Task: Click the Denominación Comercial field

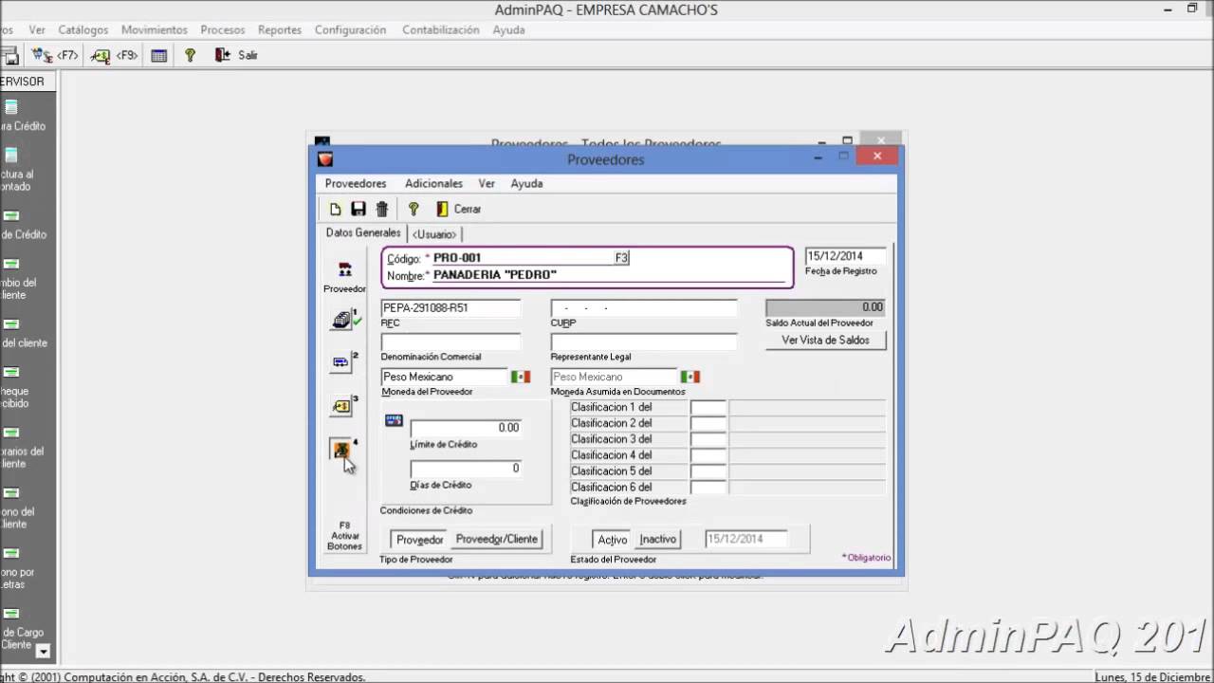Action: click(451, 341)
